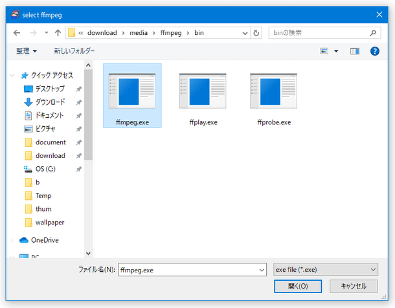The image size is (395, 308).
Task: Click pin icon beside デスクトップ
Action: (79, 89)
